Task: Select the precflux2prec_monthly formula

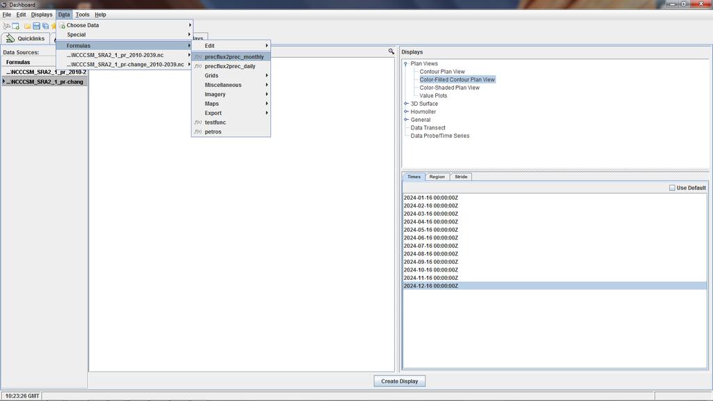Action: pos(231,57)
